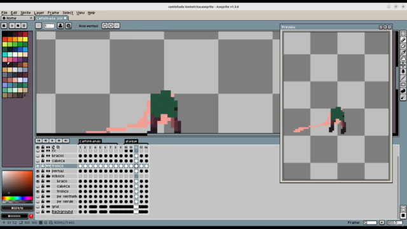The image size is (407, 229).
Task: Select the Eyedropper tool
Action: [x=403, y=53]
